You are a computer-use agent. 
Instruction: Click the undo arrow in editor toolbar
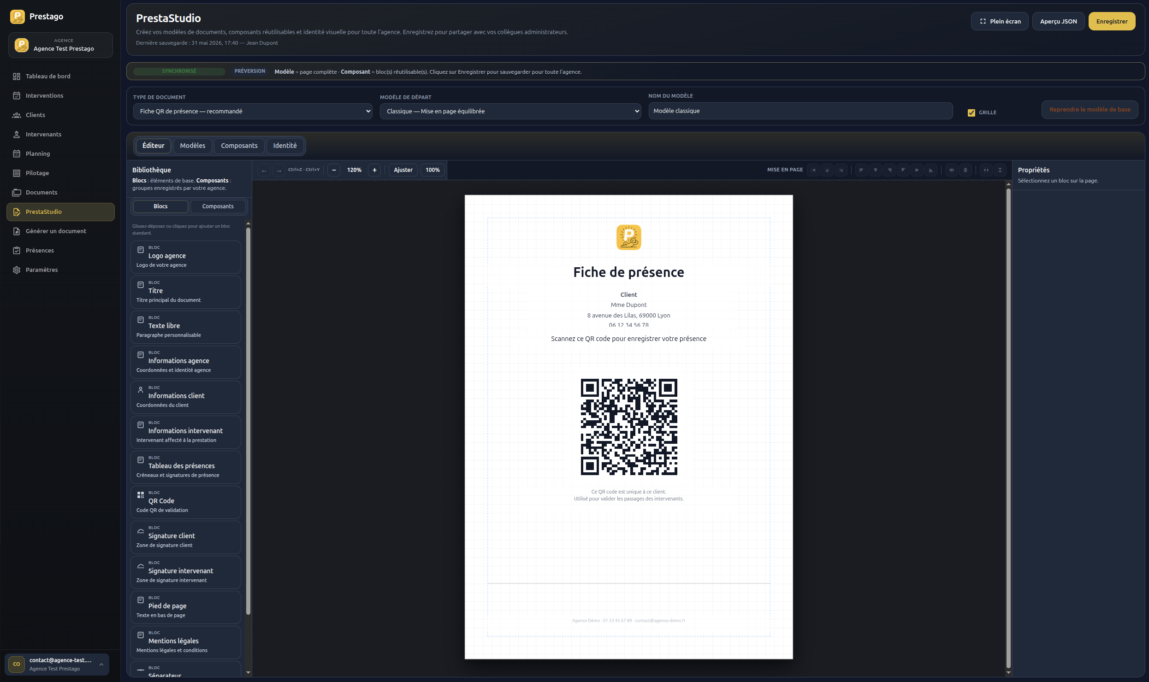(x=264, y=170)
